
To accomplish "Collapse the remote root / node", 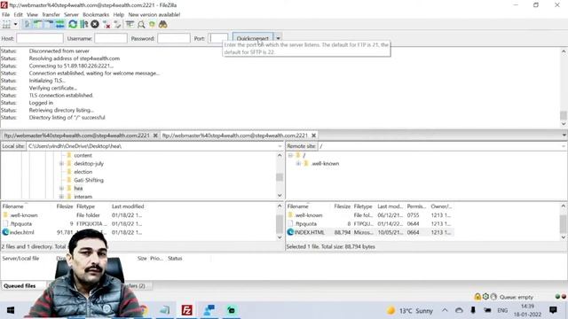I will click(x=290, y=155).
